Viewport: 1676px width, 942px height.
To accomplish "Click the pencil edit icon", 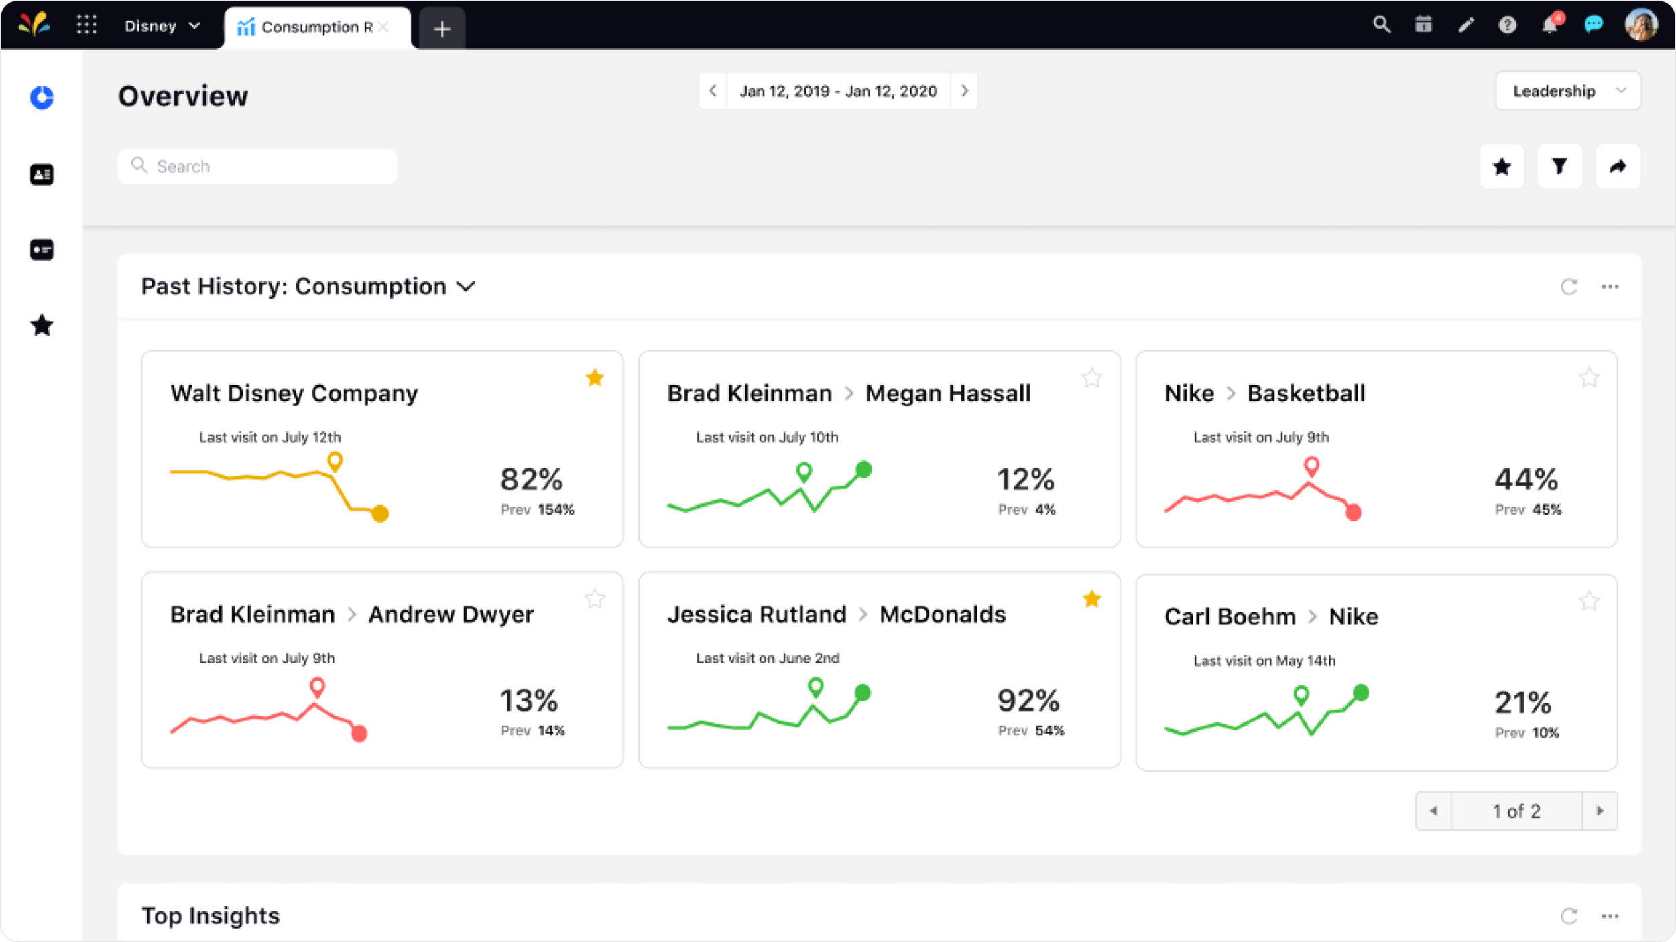I will [x=1466, y=25].
